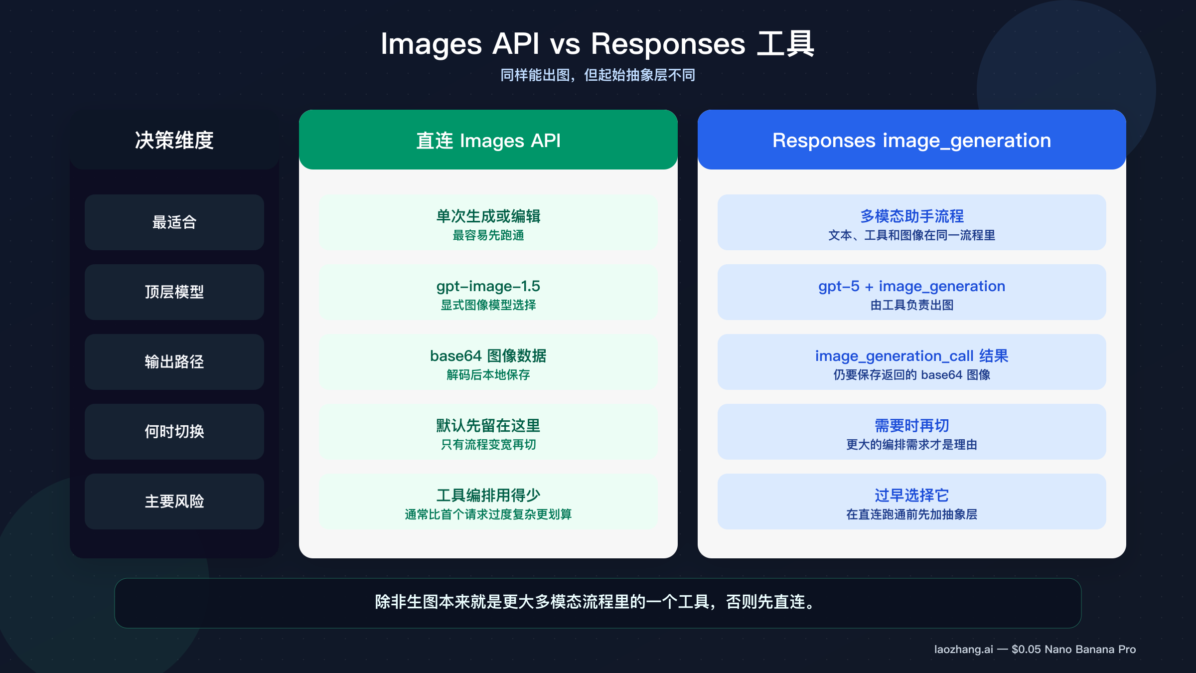The width and height of the screenshot is (1196, 673).
Task: Click the 顶层模型 dimension label
Action: [174, 293]
